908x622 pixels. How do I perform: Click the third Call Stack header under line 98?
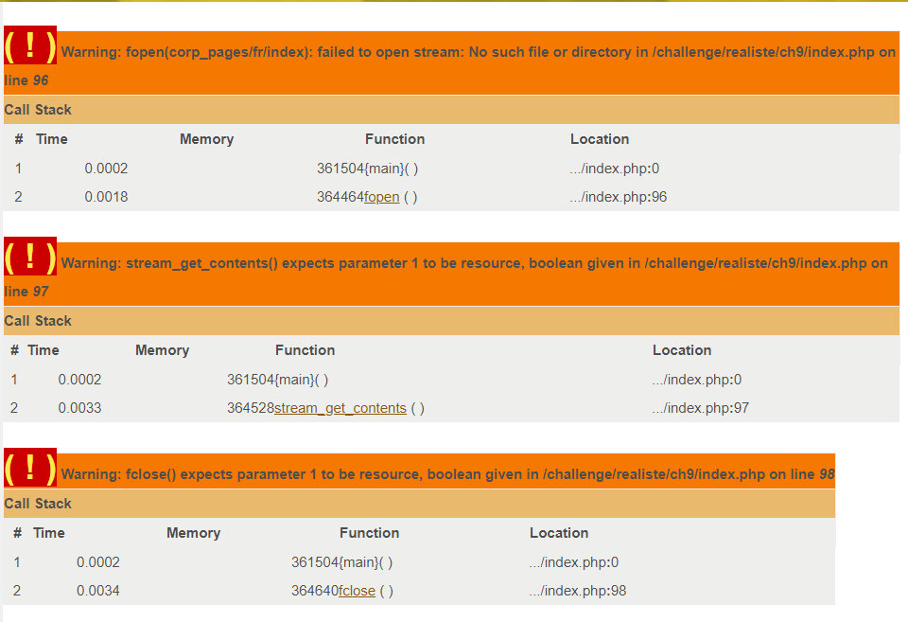419,503
